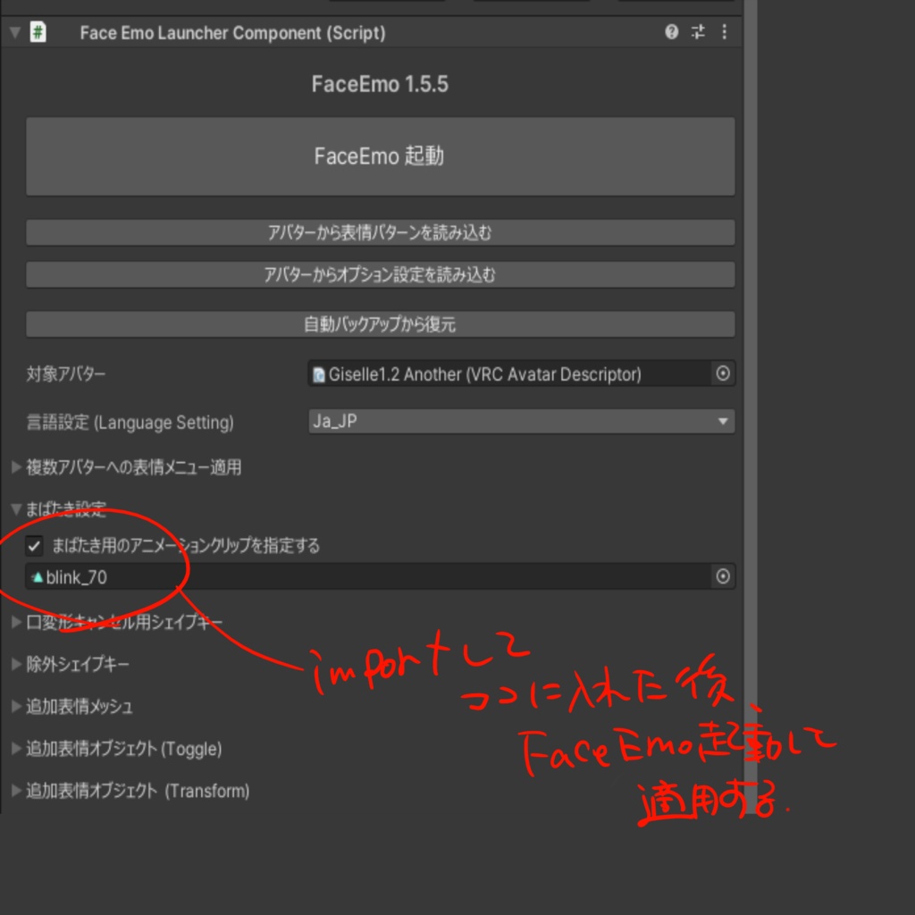Collapse the Face Emo Launcher Component foldout
Viewport: 915px width, 915px height.
point(15,32)
